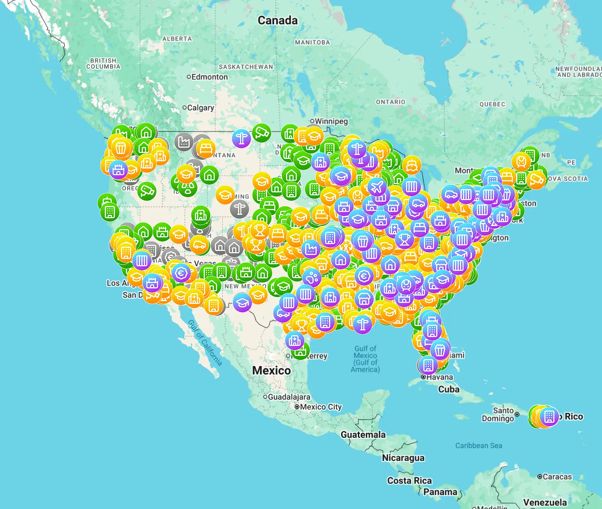
Task: Open the purple graduation cap below New Mexico
Action: coord(242,302)
